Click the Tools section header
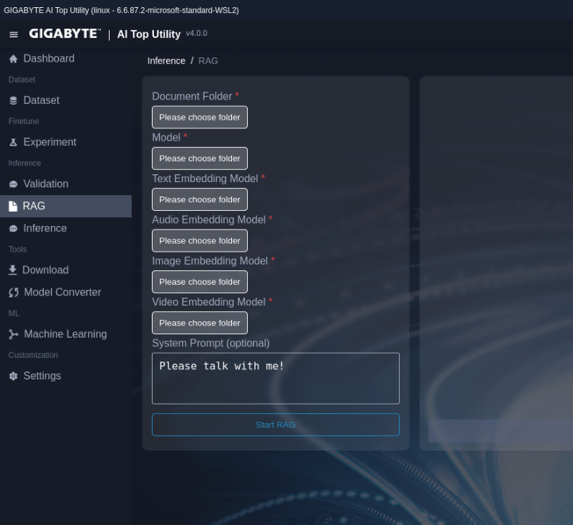Image resolution: width=573 pixels, height=525 pixels. click(17, 249)
